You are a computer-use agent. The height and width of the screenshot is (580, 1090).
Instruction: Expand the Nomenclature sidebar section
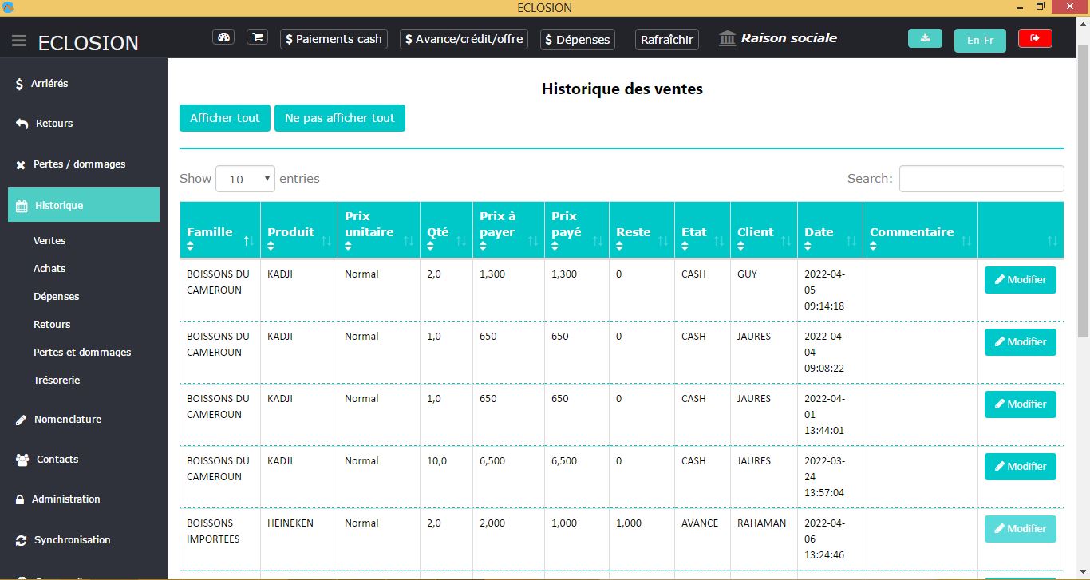tap(67, 420)
